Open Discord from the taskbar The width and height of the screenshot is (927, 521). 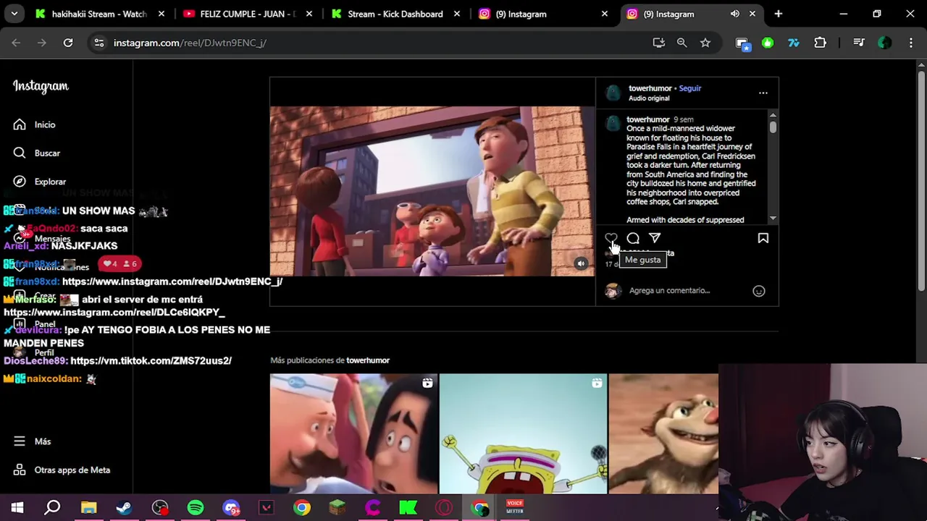coord(231,508)
